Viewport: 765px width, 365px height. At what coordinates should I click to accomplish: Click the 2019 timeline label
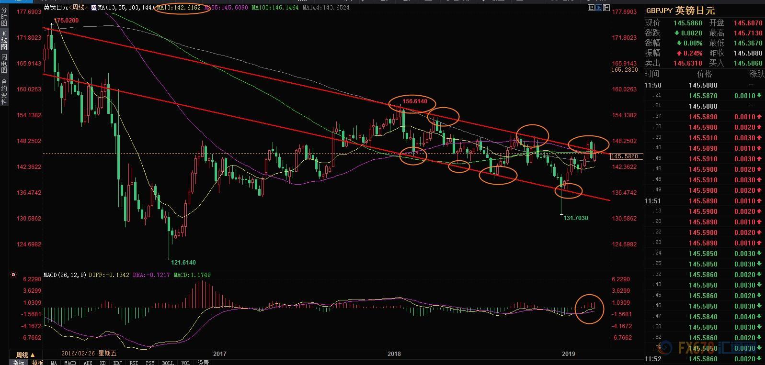(x=569, y=354)
